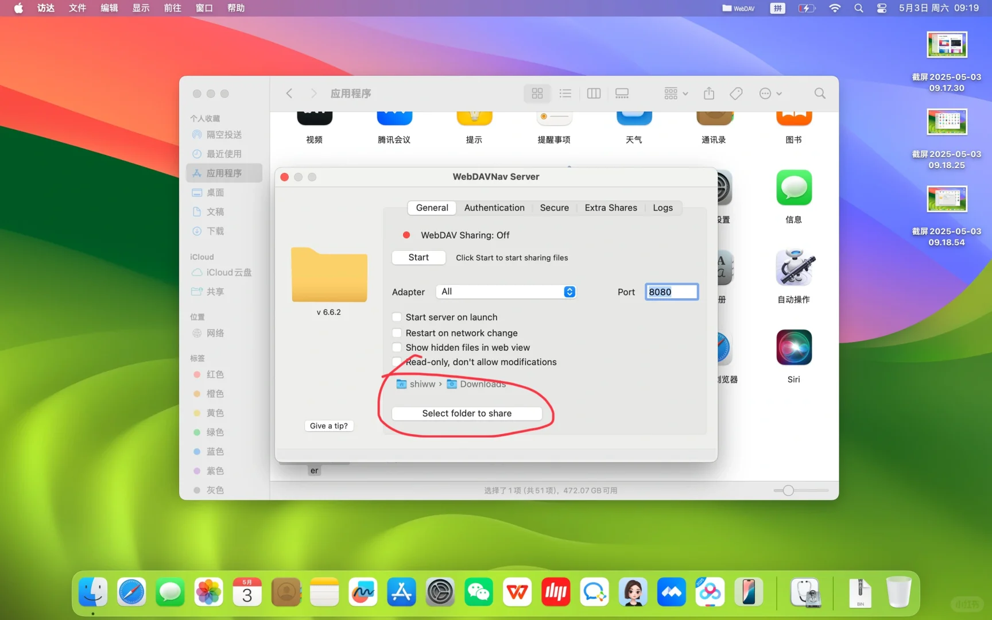Image resolution: width=992 pixels, height=620 pixels.
Task: Switch to the Authentication tab
Action: 494,208
